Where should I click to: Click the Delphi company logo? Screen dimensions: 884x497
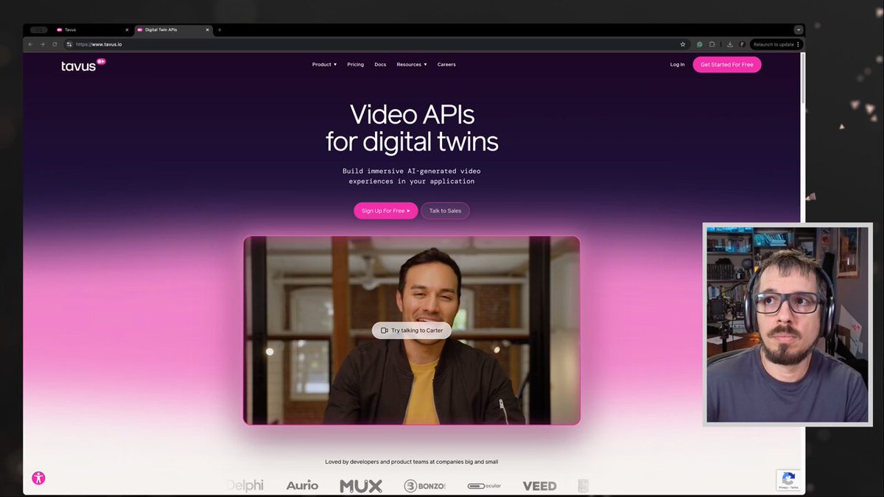click(x=245, y=485)
